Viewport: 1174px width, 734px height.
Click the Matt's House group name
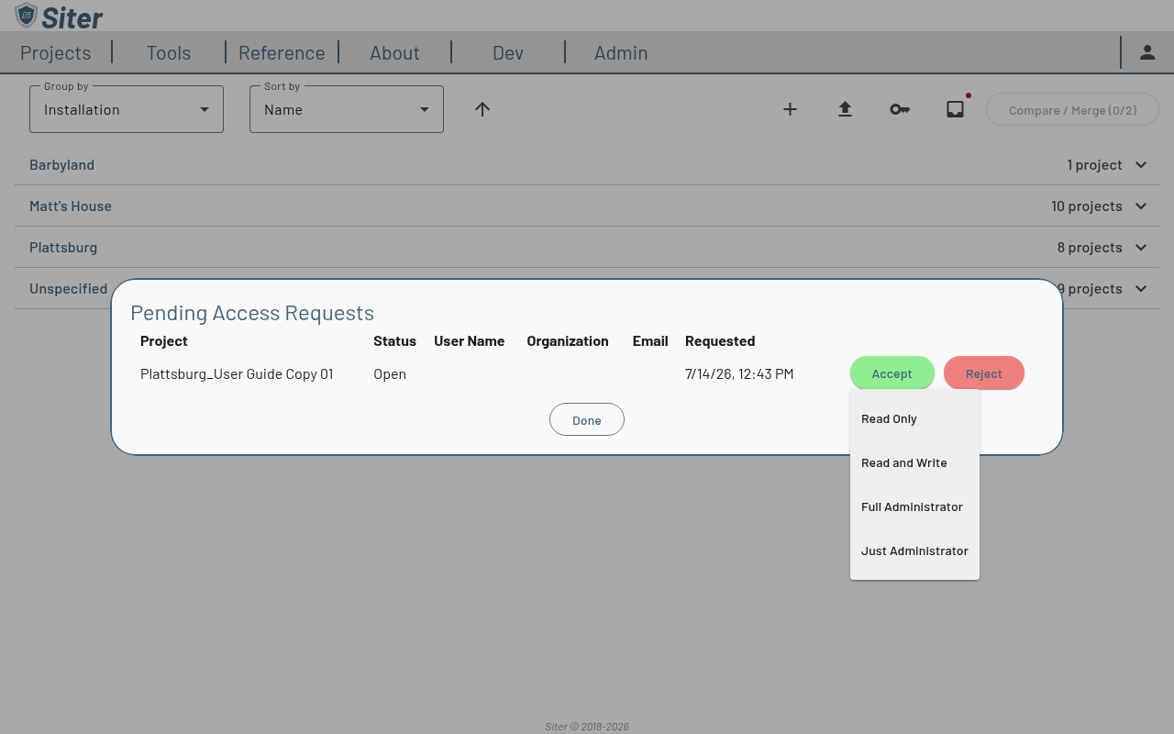(x=71, y=206)
